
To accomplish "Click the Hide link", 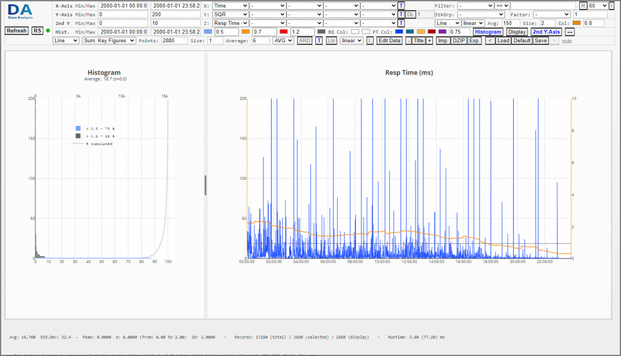I will click(567, 41).
